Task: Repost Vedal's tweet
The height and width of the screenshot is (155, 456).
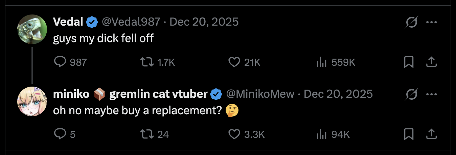Action: coord(146,62)
